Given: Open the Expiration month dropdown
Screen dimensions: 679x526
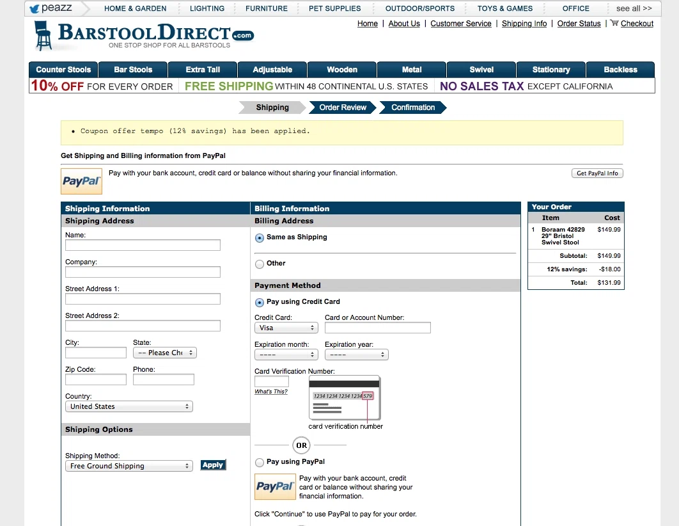Looking at the screenshot, I should tap(286, 355).
